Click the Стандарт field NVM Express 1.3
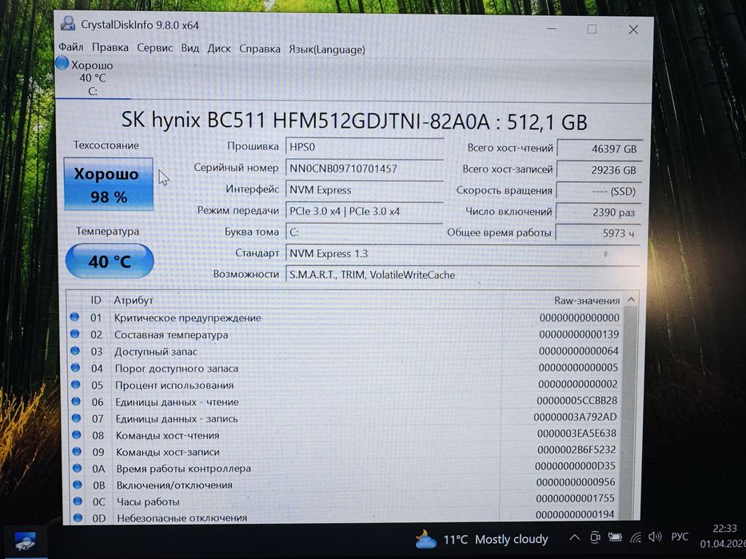This screenshot has width=746, height=559. pos(462,253)
